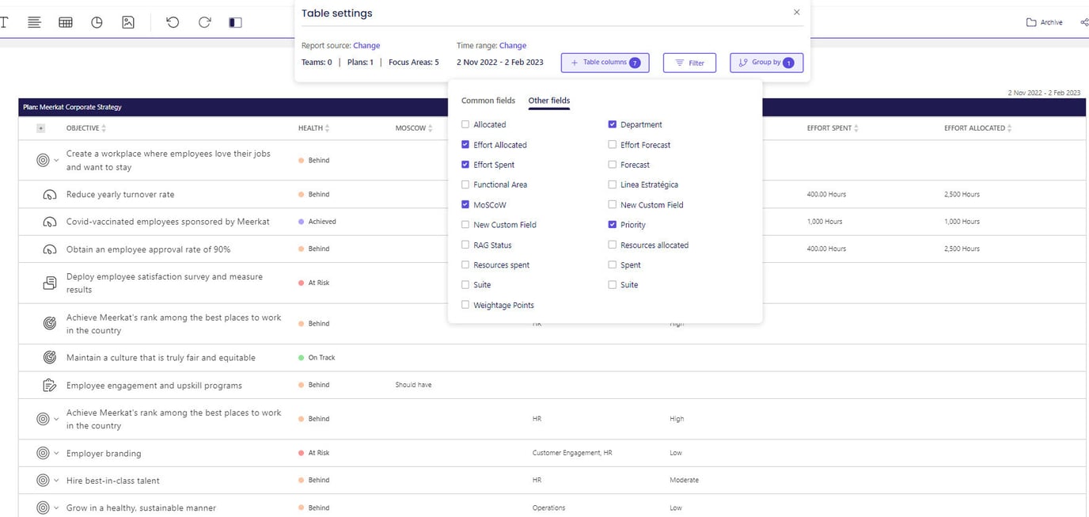Expand the Hire best-in-class talent chevron
1089x517 pixels.
click(56, 481)
